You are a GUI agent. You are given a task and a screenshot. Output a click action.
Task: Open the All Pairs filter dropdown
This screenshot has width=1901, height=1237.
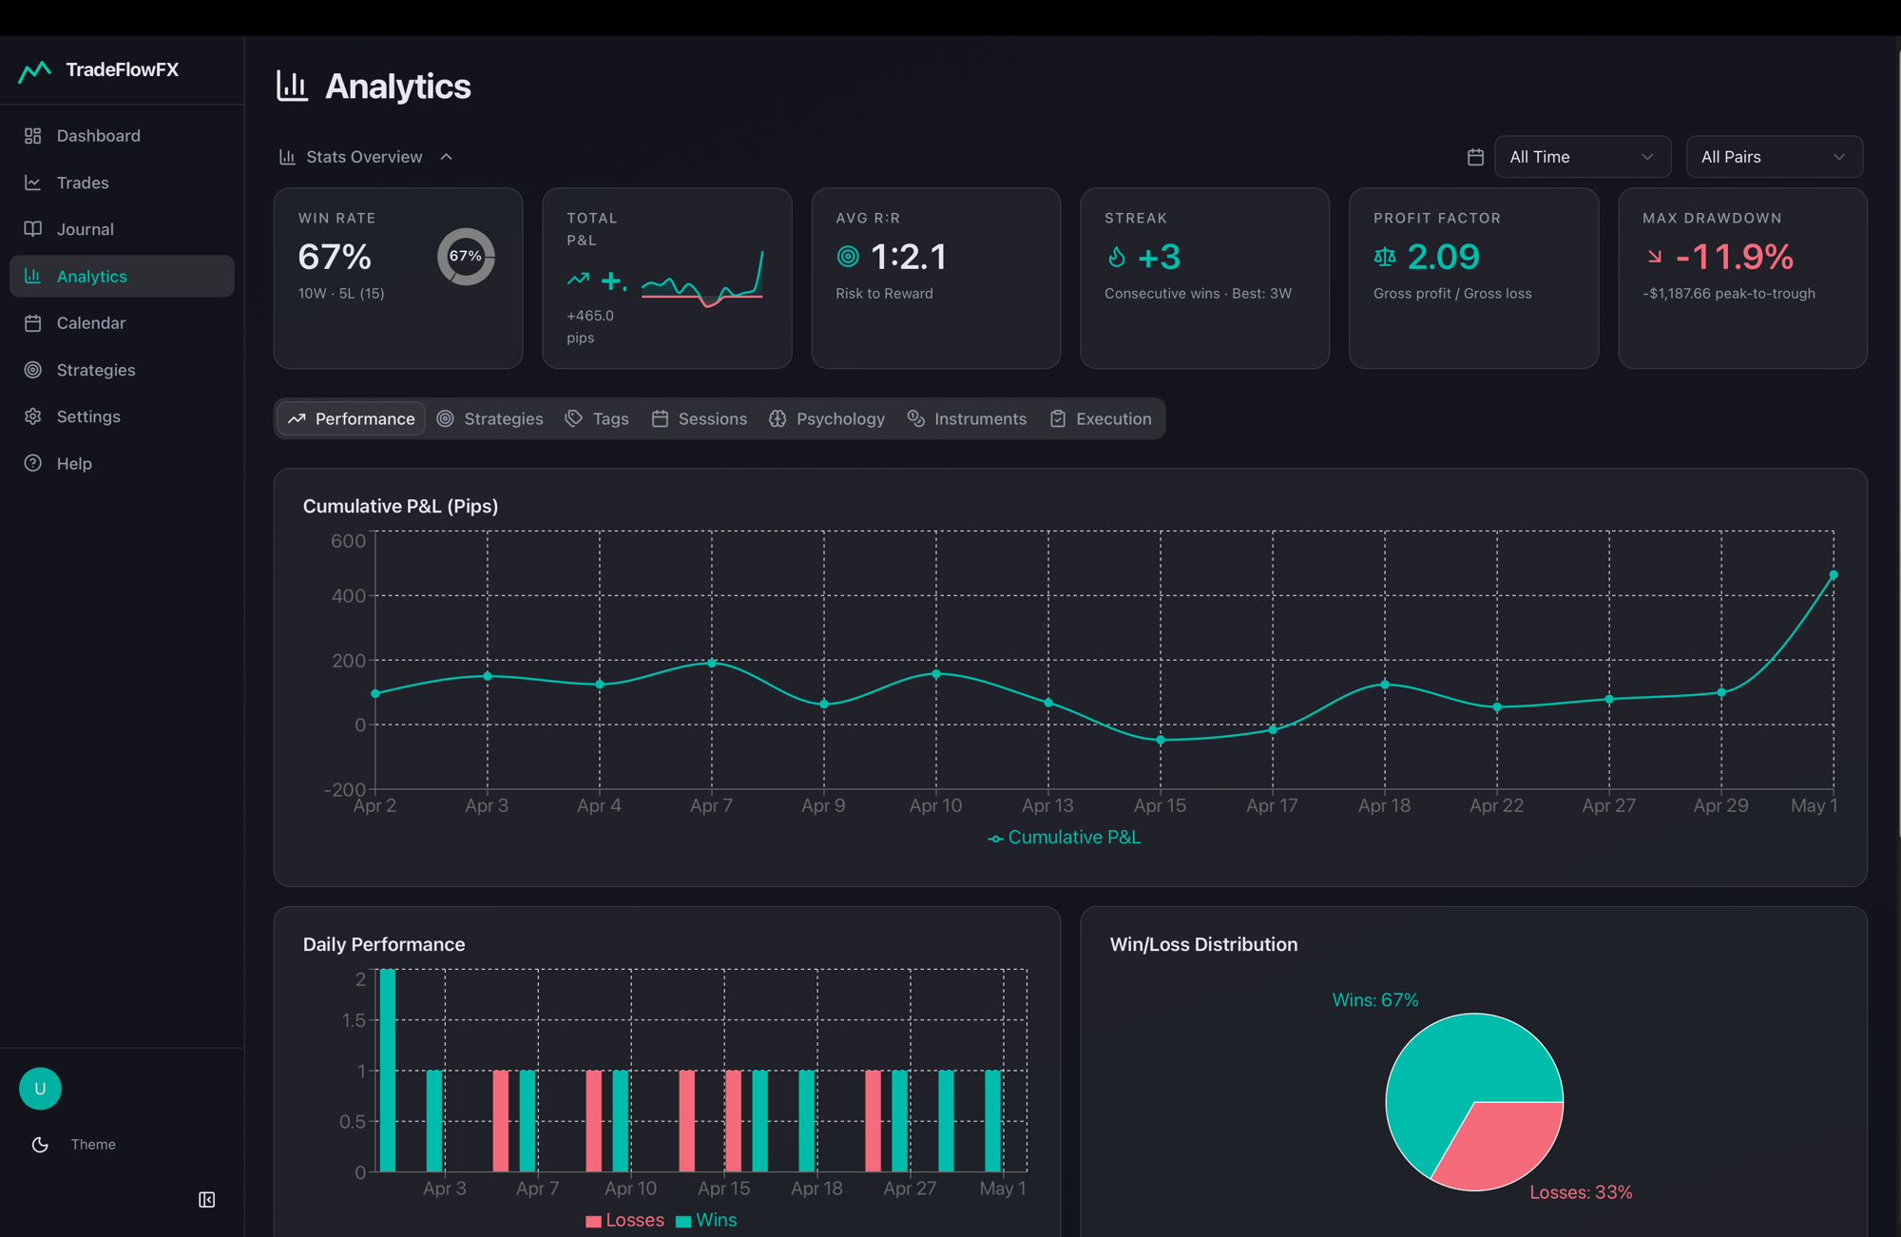click(1774, 157)
